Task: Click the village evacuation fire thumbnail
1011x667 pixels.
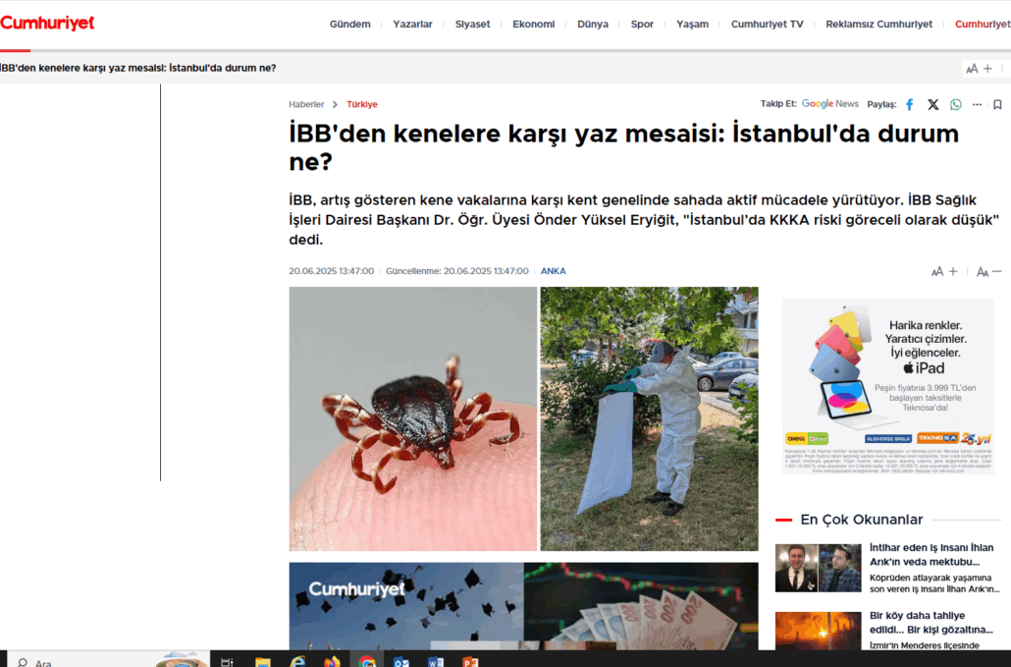Action: click(818, 631)
